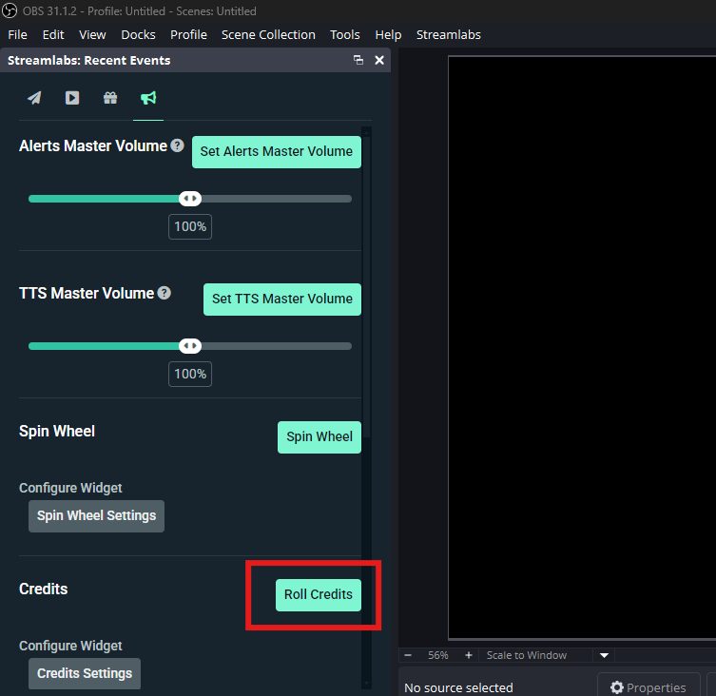This screenshot has height=696, width=716.
Task: Close the Streamlabs Recent Events dock
Action: tap(379, 60)
